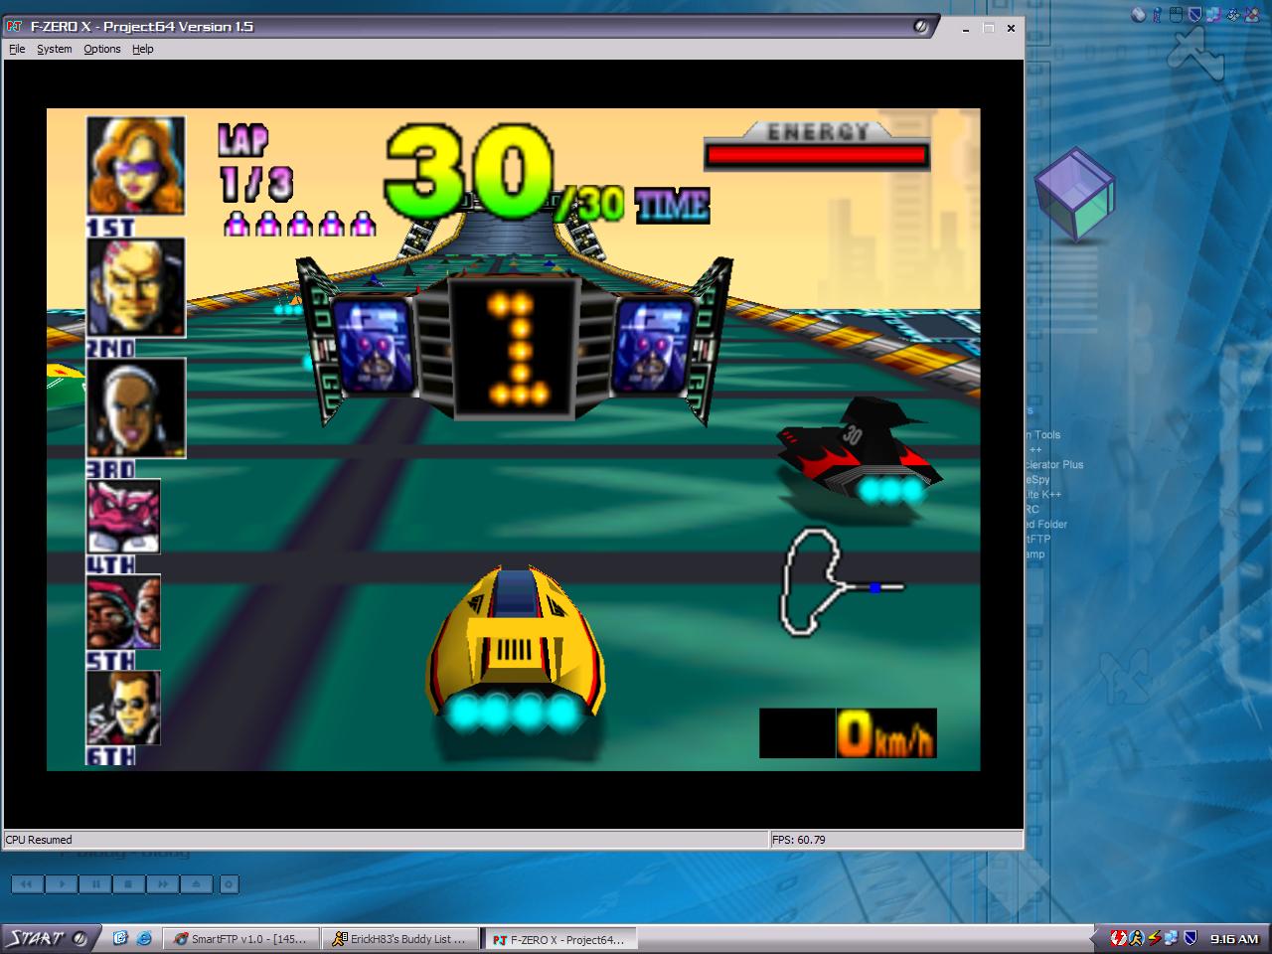Click the play button on desktop player
The height and width of the screenshot is (954, 1272).
62,883
